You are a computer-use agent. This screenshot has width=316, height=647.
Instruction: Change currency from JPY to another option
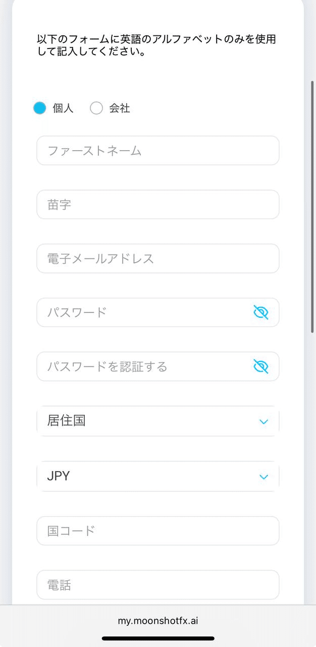(x=157, y=476)
